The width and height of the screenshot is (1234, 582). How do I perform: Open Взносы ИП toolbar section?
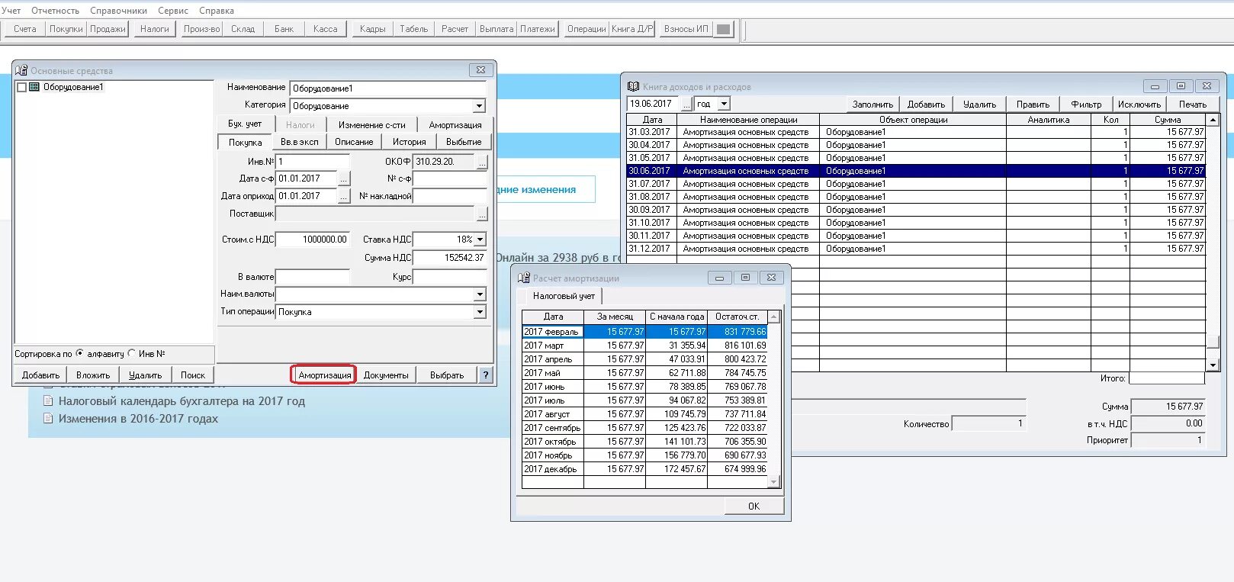(x=686, y=29)
